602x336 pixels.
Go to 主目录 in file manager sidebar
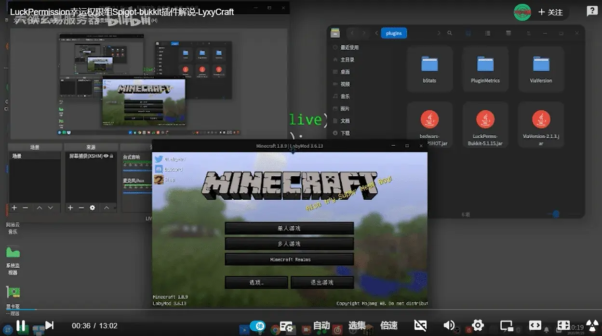[344, 60]
